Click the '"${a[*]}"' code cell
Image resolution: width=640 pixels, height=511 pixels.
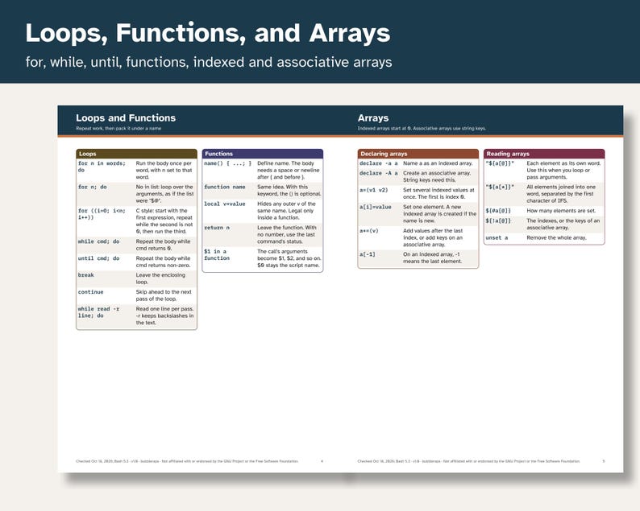pyautogui.click(x=500, y=187)
